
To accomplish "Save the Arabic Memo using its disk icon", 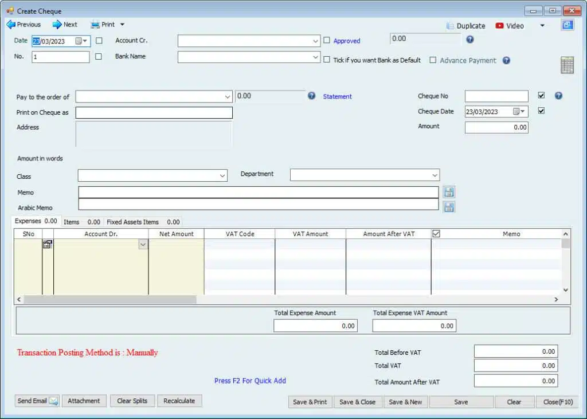I will (449, 207).
